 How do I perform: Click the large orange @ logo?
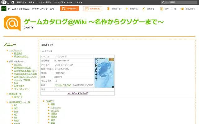tap(12, 23)
